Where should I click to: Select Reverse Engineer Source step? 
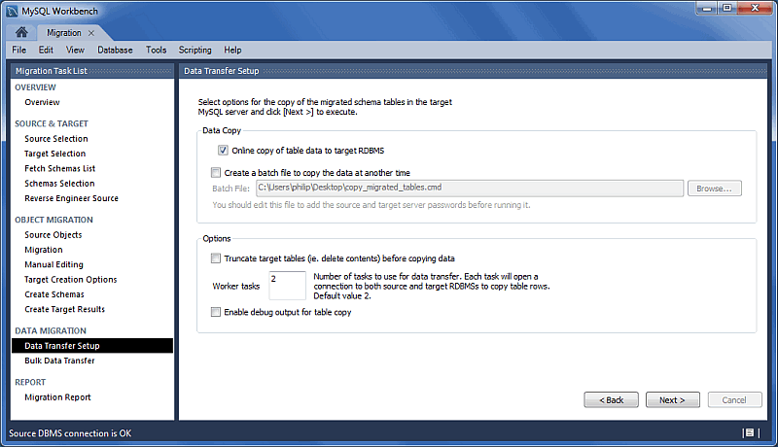click(x=71, y=198)
